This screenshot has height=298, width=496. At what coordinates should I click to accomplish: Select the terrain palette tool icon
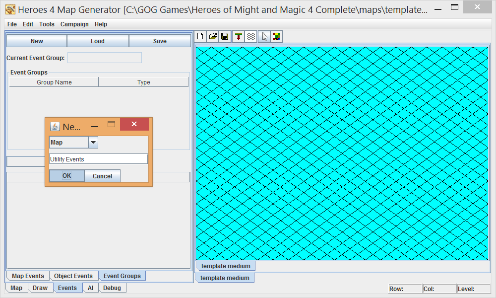click(277, 36)
